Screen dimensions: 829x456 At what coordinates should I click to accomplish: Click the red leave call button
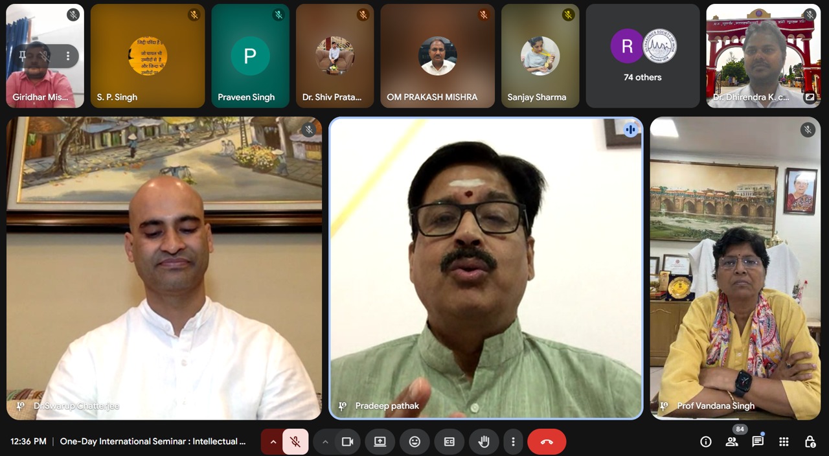click(x=547, y=442)
